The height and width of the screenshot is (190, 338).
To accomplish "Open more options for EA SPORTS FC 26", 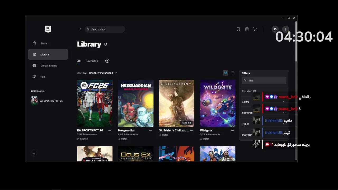I will (x=110, y=131).
